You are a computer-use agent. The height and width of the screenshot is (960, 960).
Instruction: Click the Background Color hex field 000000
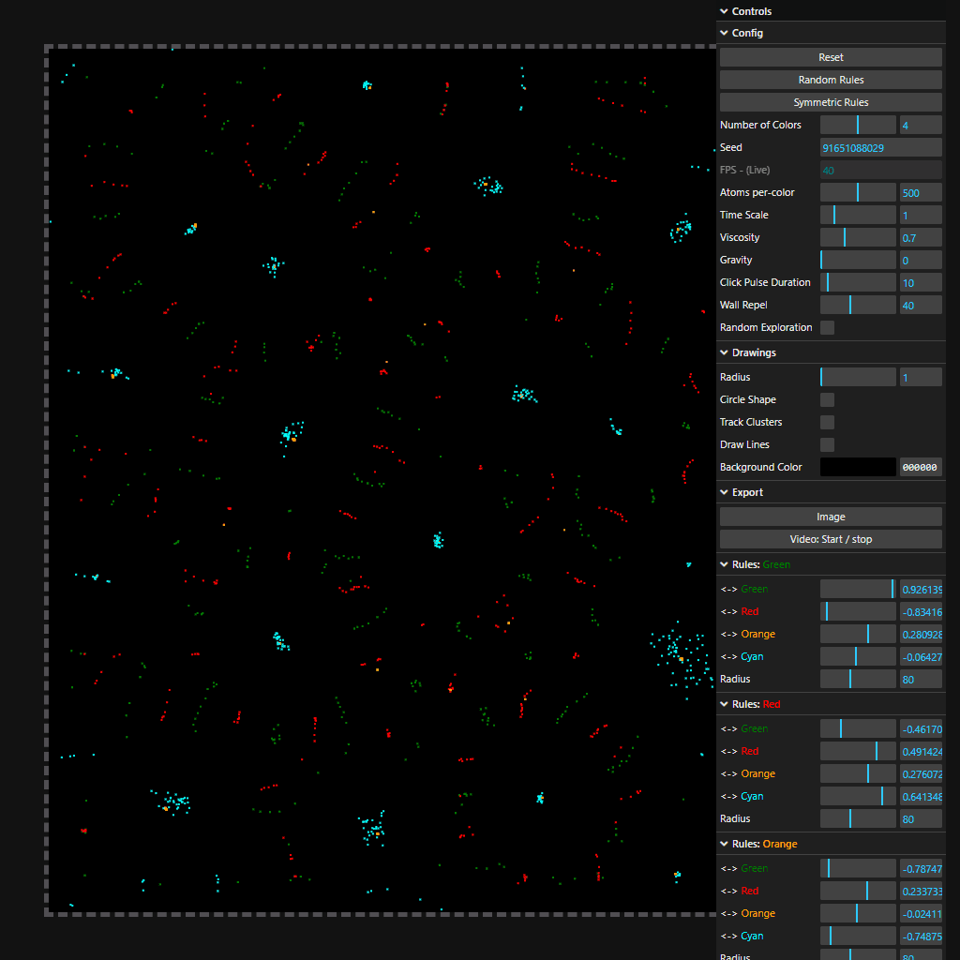click(x=921, y=467)
